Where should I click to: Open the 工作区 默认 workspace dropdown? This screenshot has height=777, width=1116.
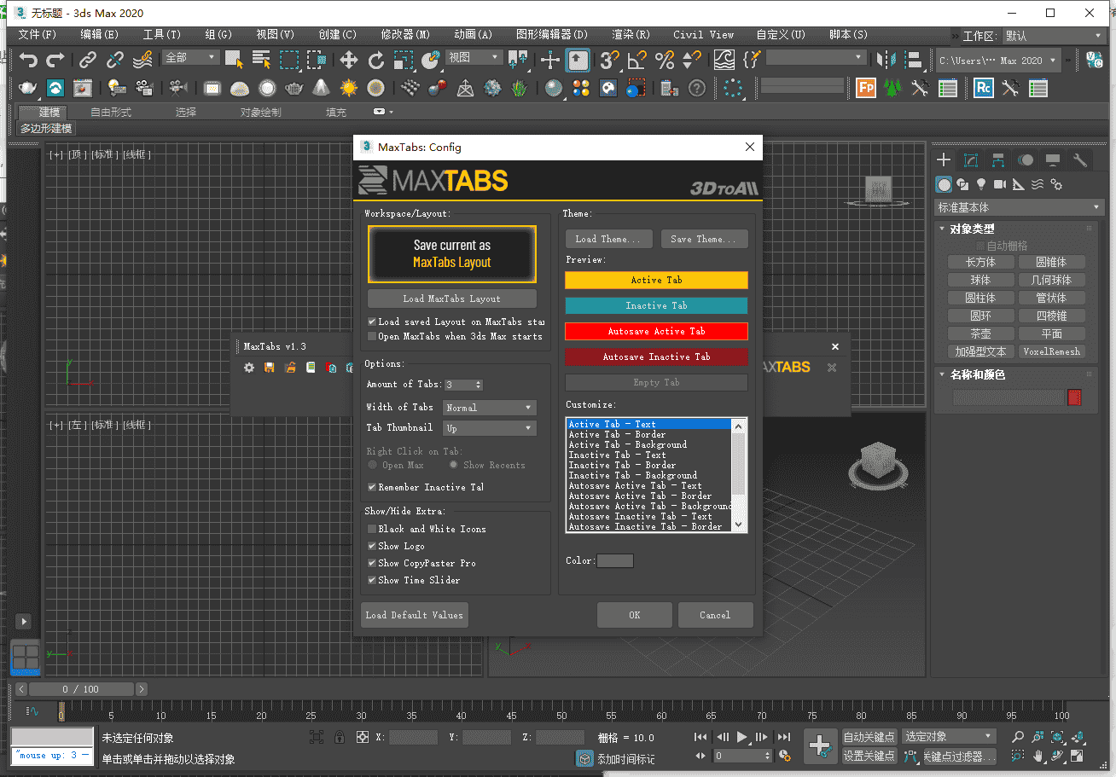(x=1054, y=36)
